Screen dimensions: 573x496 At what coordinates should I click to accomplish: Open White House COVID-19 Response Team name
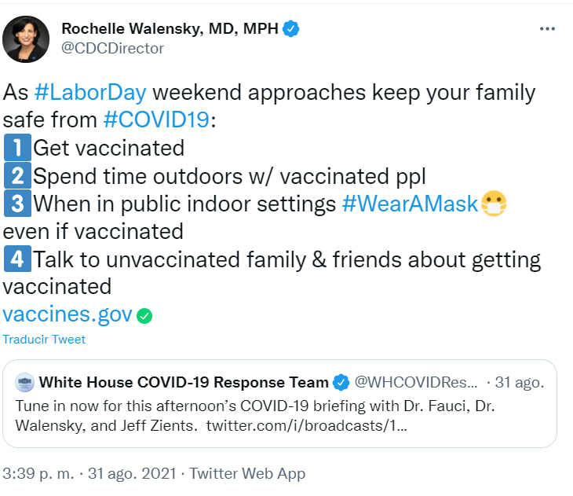[184, 383]
